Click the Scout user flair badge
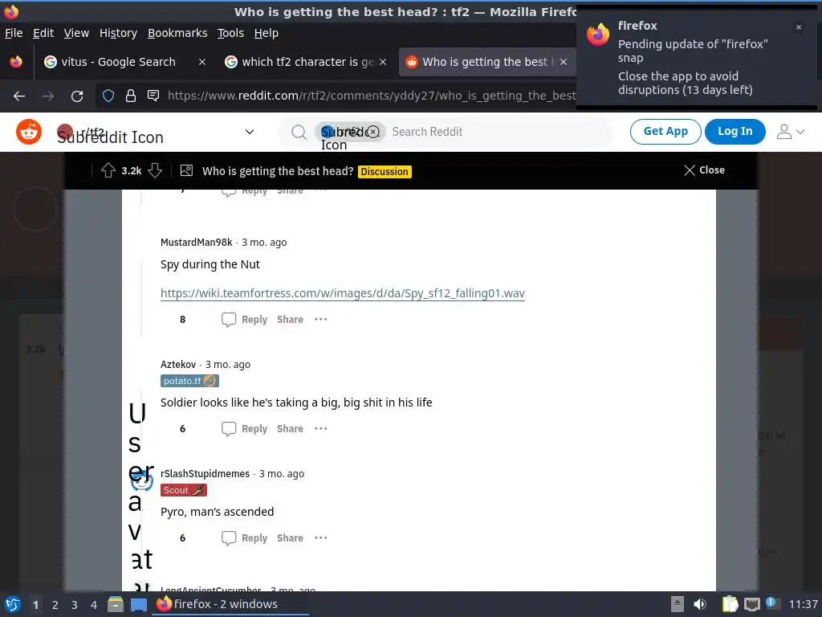Viewport: 822px width, 617px height. point(184,490)
